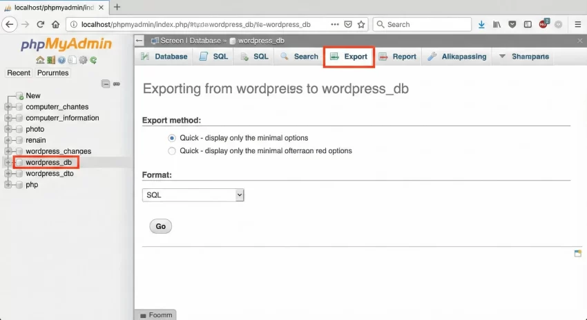Expand the renain database node
Image resolution: width=587 pixels, height=320 pixels.
pyautogui.click(x=8, y=140)
